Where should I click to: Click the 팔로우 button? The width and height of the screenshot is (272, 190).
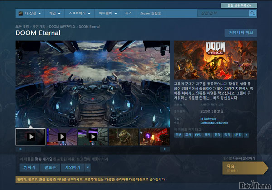tap(50, 167)
